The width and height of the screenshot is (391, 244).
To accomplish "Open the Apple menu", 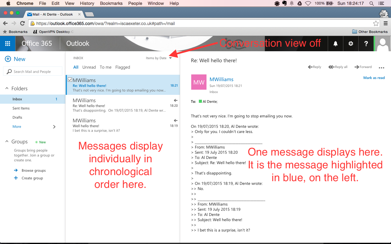I will coord(8,3).
